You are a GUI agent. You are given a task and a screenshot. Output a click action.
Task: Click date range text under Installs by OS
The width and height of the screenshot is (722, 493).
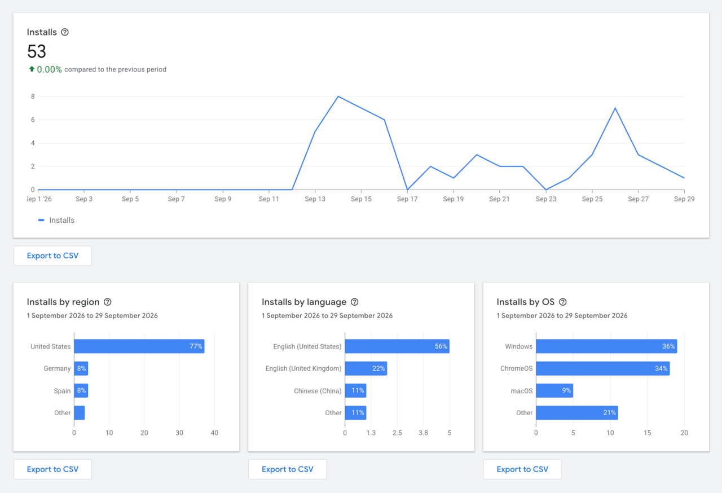click(562, 315)
